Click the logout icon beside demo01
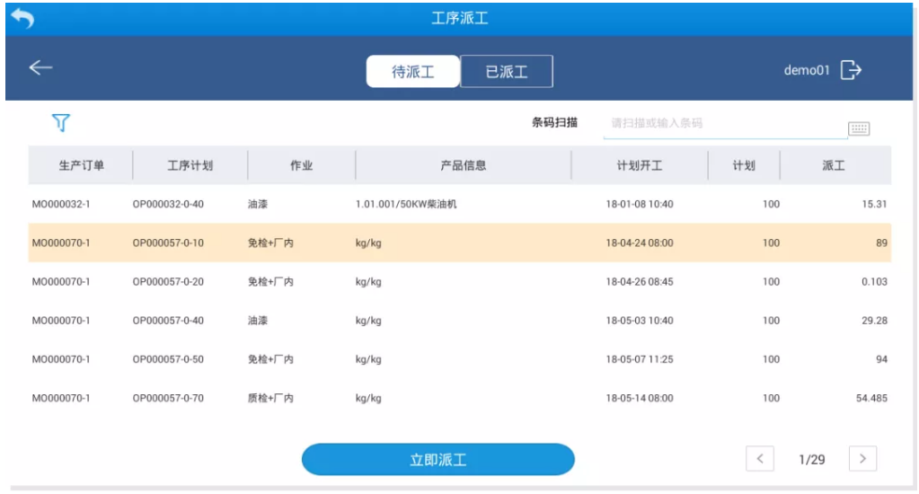 (x=851, y=70)
